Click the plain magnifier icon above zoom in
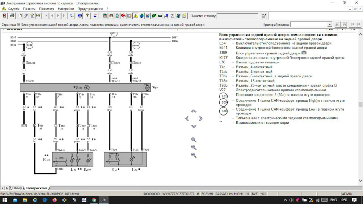 point(194,140)
